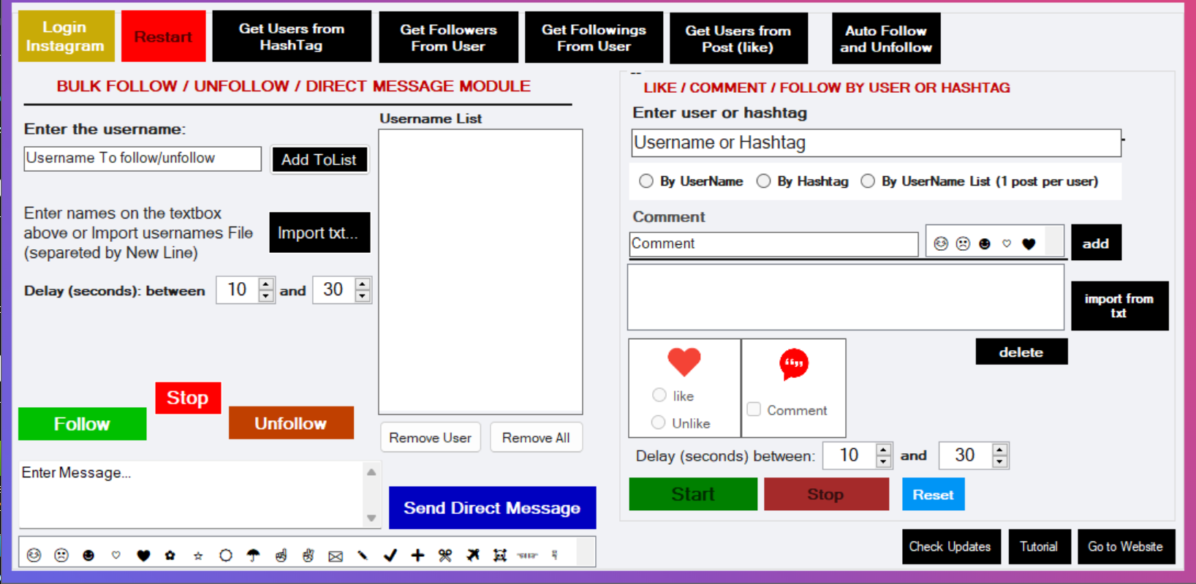Click the Username or Hashtag input field
Screen dimensions: 1196x584
(875, 143)
